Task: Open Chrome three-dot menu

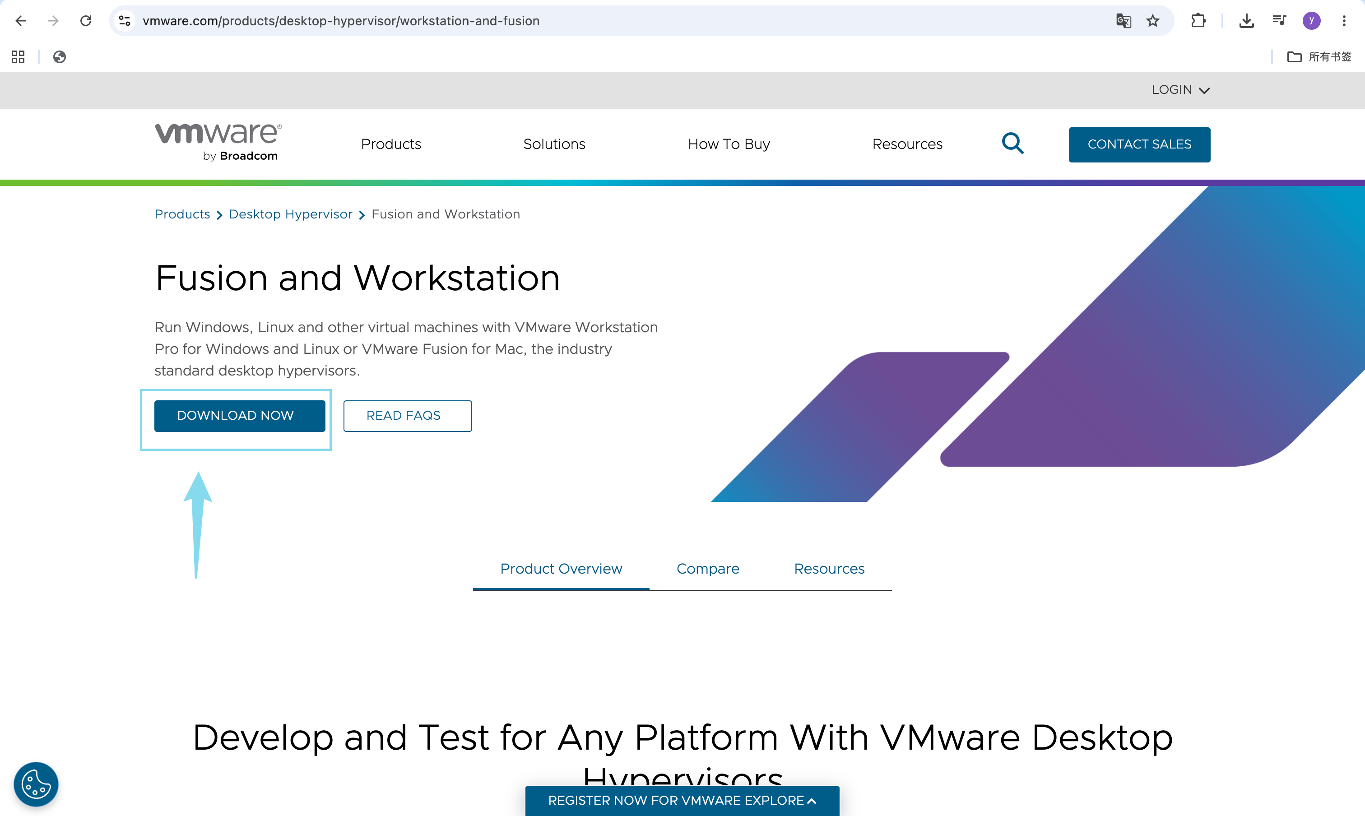Action: (x=1344, y=21)
